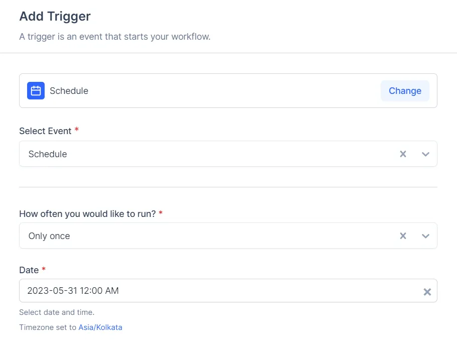457x341 pixels.
Task: Click the Schedule value in Select Event
Action: point(48,154)
